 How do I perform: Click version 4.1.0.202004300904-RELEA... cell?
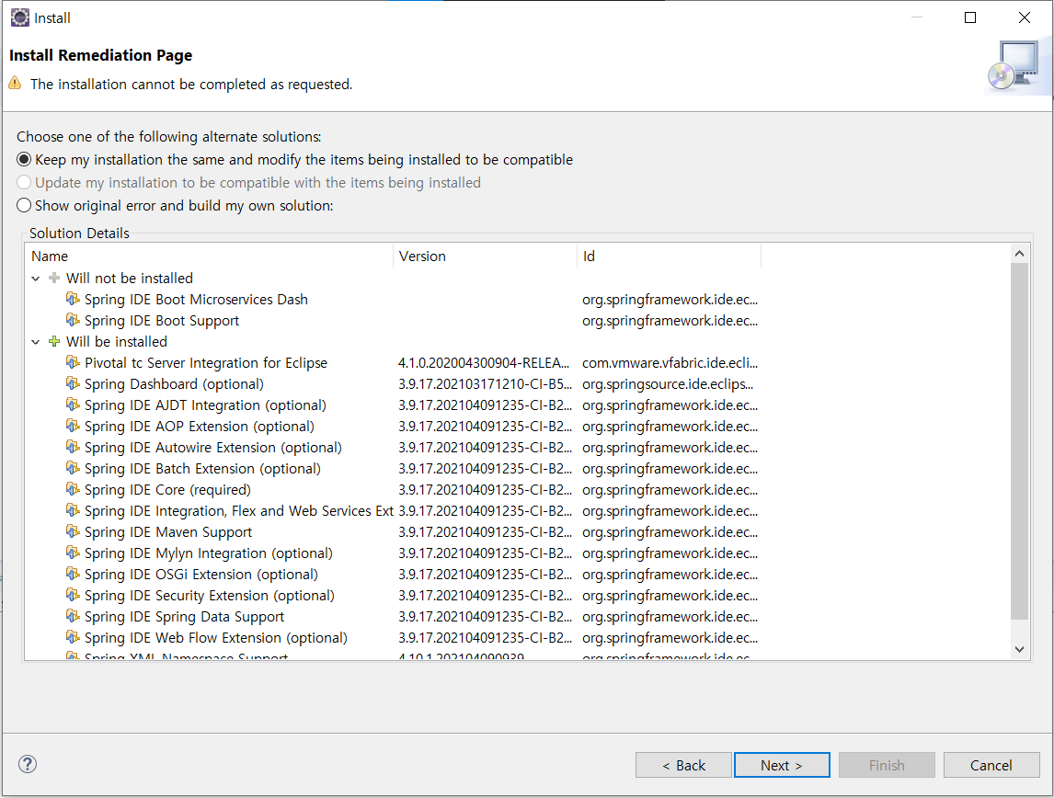tap(484, 363)
